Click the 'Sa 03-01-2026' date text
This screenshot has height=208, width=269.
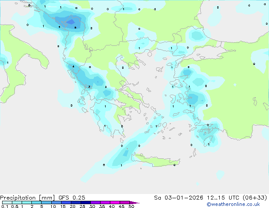(179, 198)
